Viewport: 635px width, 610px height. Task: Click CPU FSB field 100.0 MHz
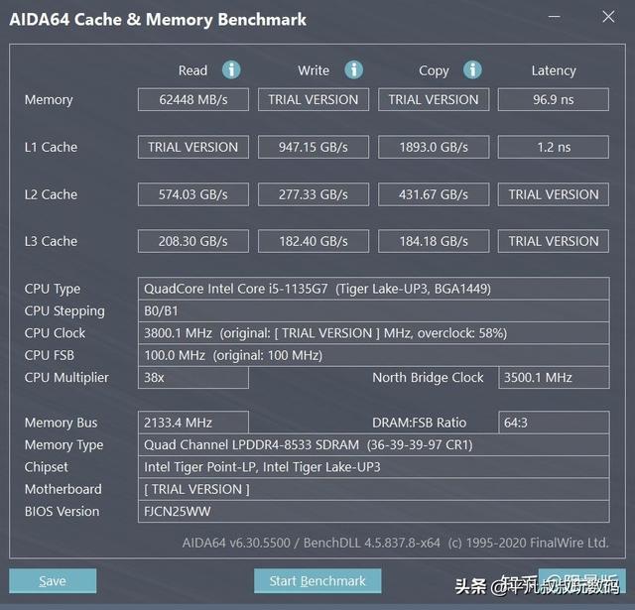(x=374, y=355)
